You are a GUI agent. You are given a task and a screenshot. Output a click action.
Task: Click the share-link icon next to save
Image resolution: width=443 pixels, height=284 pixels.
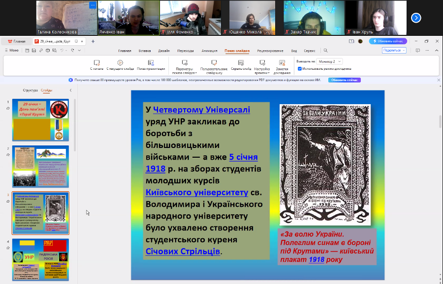coord(41,51)
